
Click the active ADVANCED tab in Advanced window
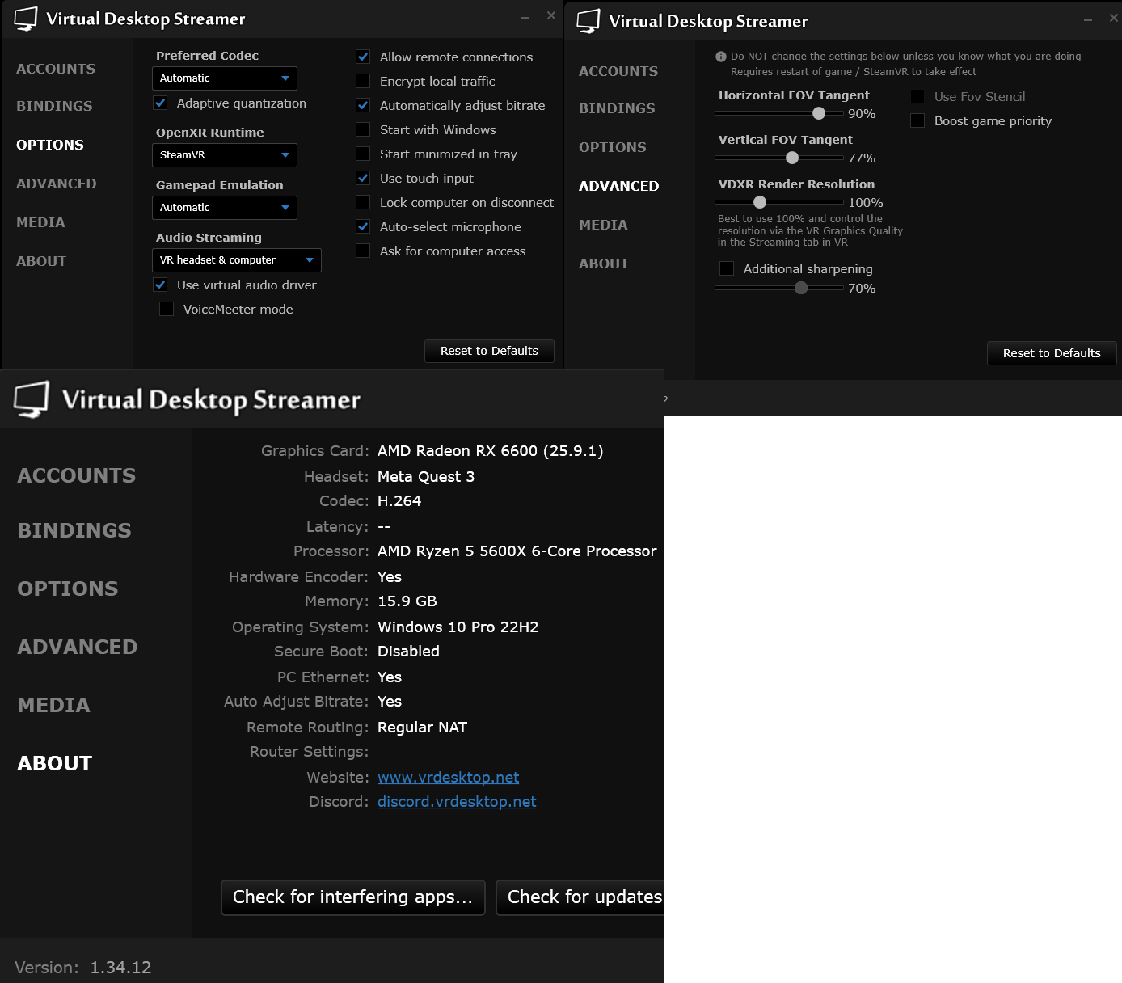[x=619, y=187]
